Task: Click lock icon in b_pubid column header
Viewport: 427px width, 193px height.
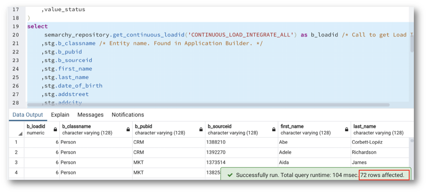Action: point(201,130)
